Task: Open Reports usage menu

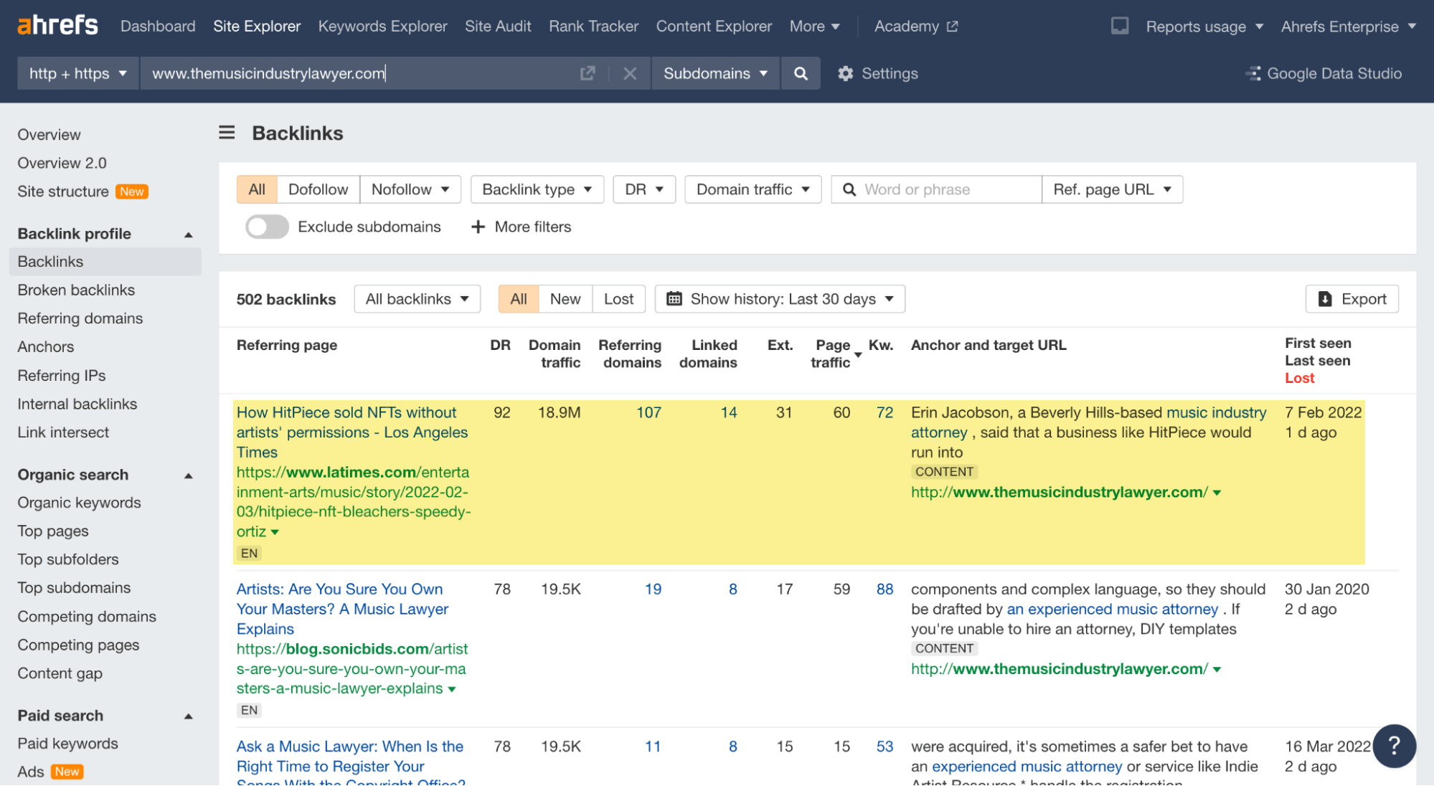Action: 1204,27
